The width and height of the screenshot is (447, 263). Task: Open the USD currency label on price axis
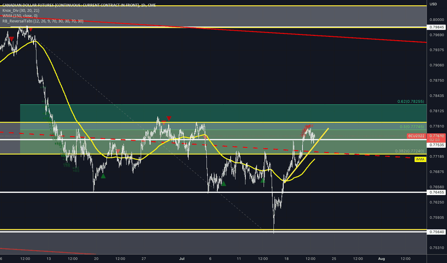pos(433,4)
